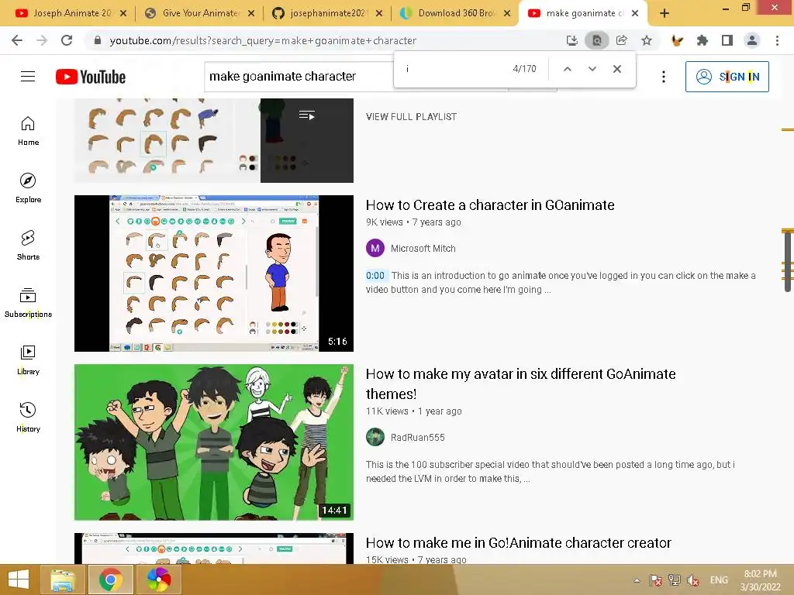Open 'How to make me in Go!Animate' title
Viewport: 794px width, 595px height.
click(519, 543)
